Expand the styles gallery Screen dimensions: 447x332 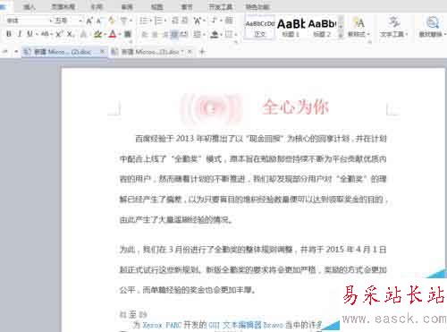[x=341, y=35]
